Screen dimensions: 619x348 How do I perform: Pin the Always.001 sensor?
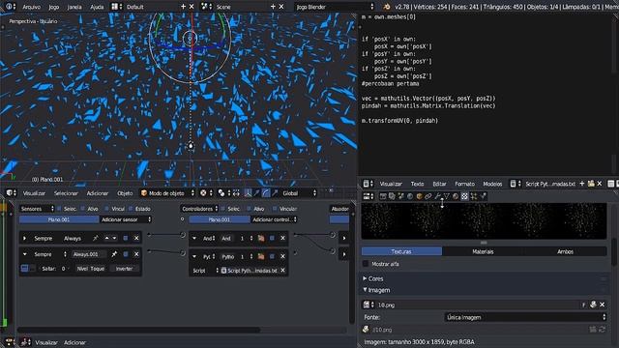click(114, 254)
